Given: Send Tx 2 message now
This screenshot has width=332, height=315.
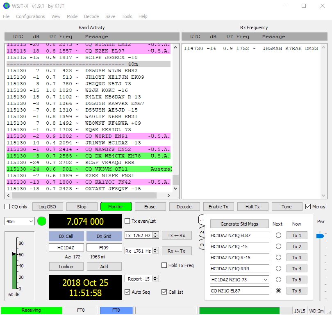Looking at the screenshot, I should click(x=297, y=247).
